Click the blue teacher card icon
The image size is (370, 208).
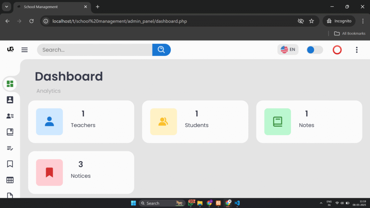point(49,122)
